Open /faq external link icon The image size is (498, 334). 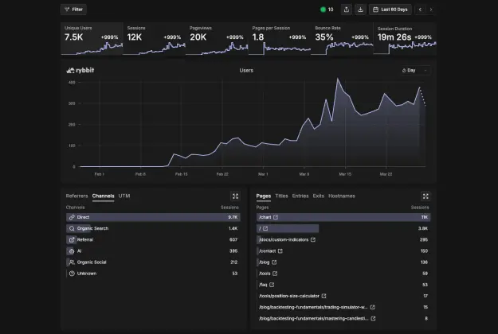coord(272,285)
